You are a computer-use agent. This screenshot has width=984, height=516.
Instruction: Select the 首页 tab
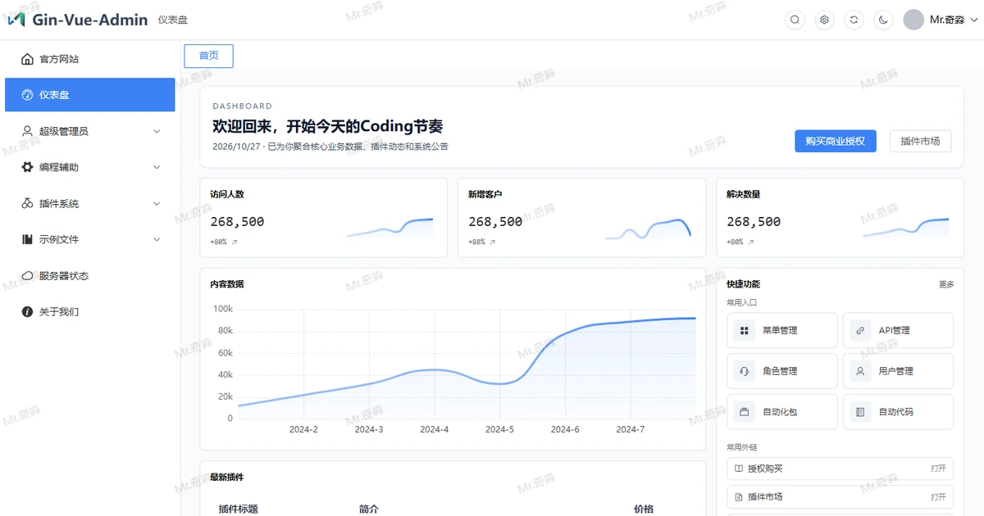click(209, 56)
